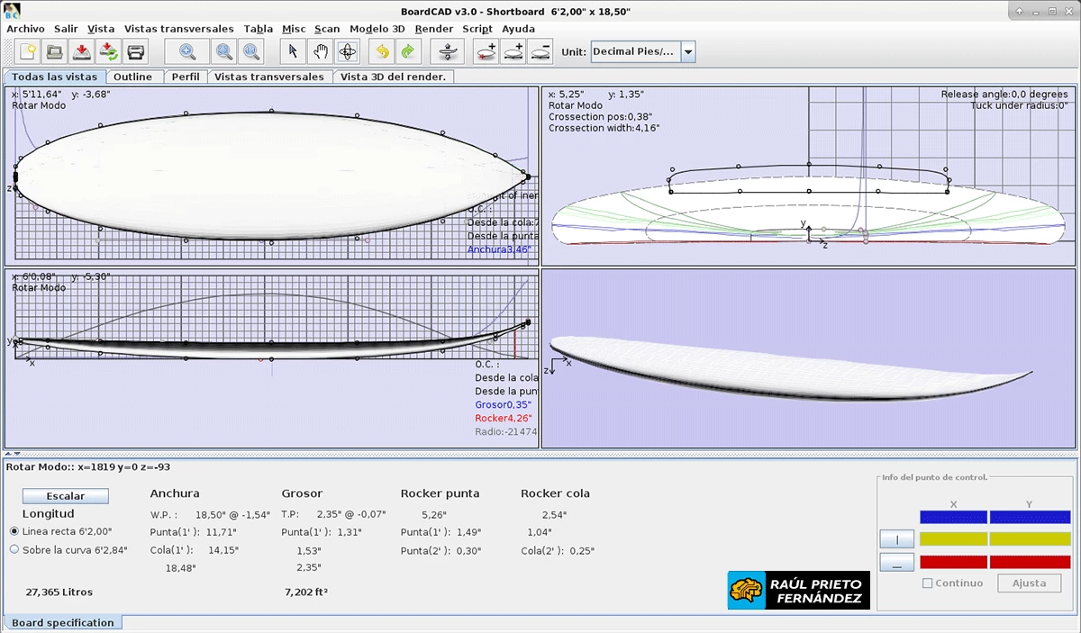1081x633 pixels.
Task: Select the Linea recta 6'2,00 radio button
Action: (x=13, y=531)
